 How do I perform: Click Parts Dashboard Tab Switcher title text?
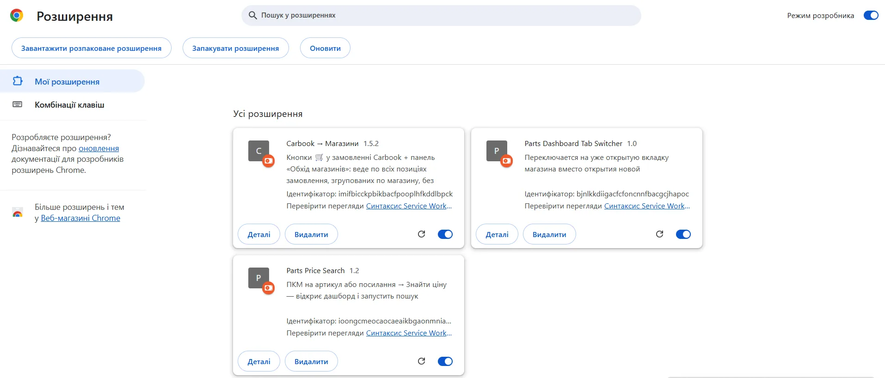(x=573, y=143)
